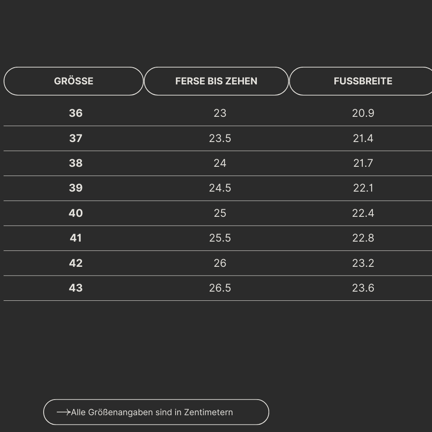432x432 pixels.
Task: Click the FERSE BIS ZEHEN header
Action: (216, 81)
